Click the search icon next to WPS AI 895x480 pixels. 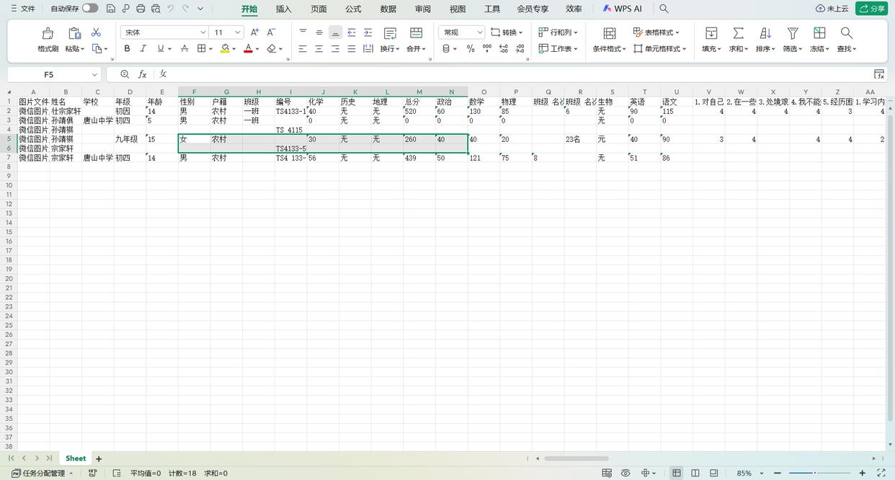click(x=664, y=9)
